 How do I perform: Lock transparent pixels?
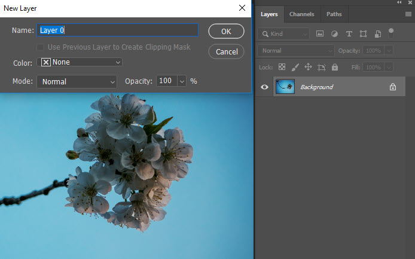[282, 67]
